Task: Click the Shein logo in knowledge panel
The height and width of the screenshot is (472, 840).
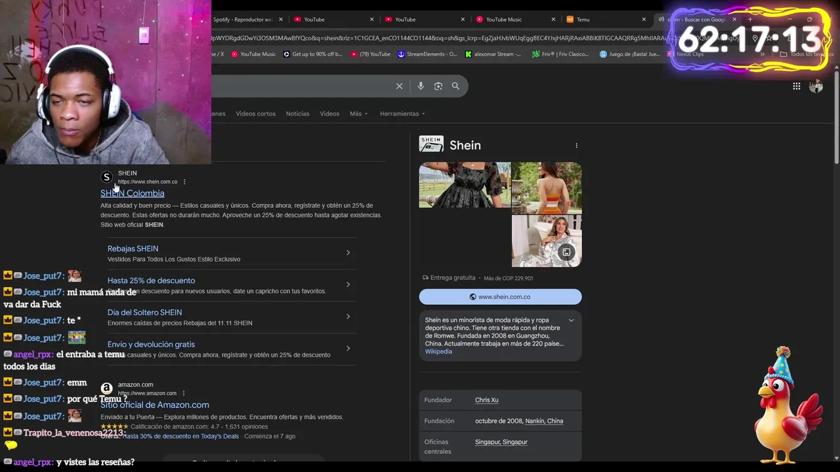Action: point(431,144)
